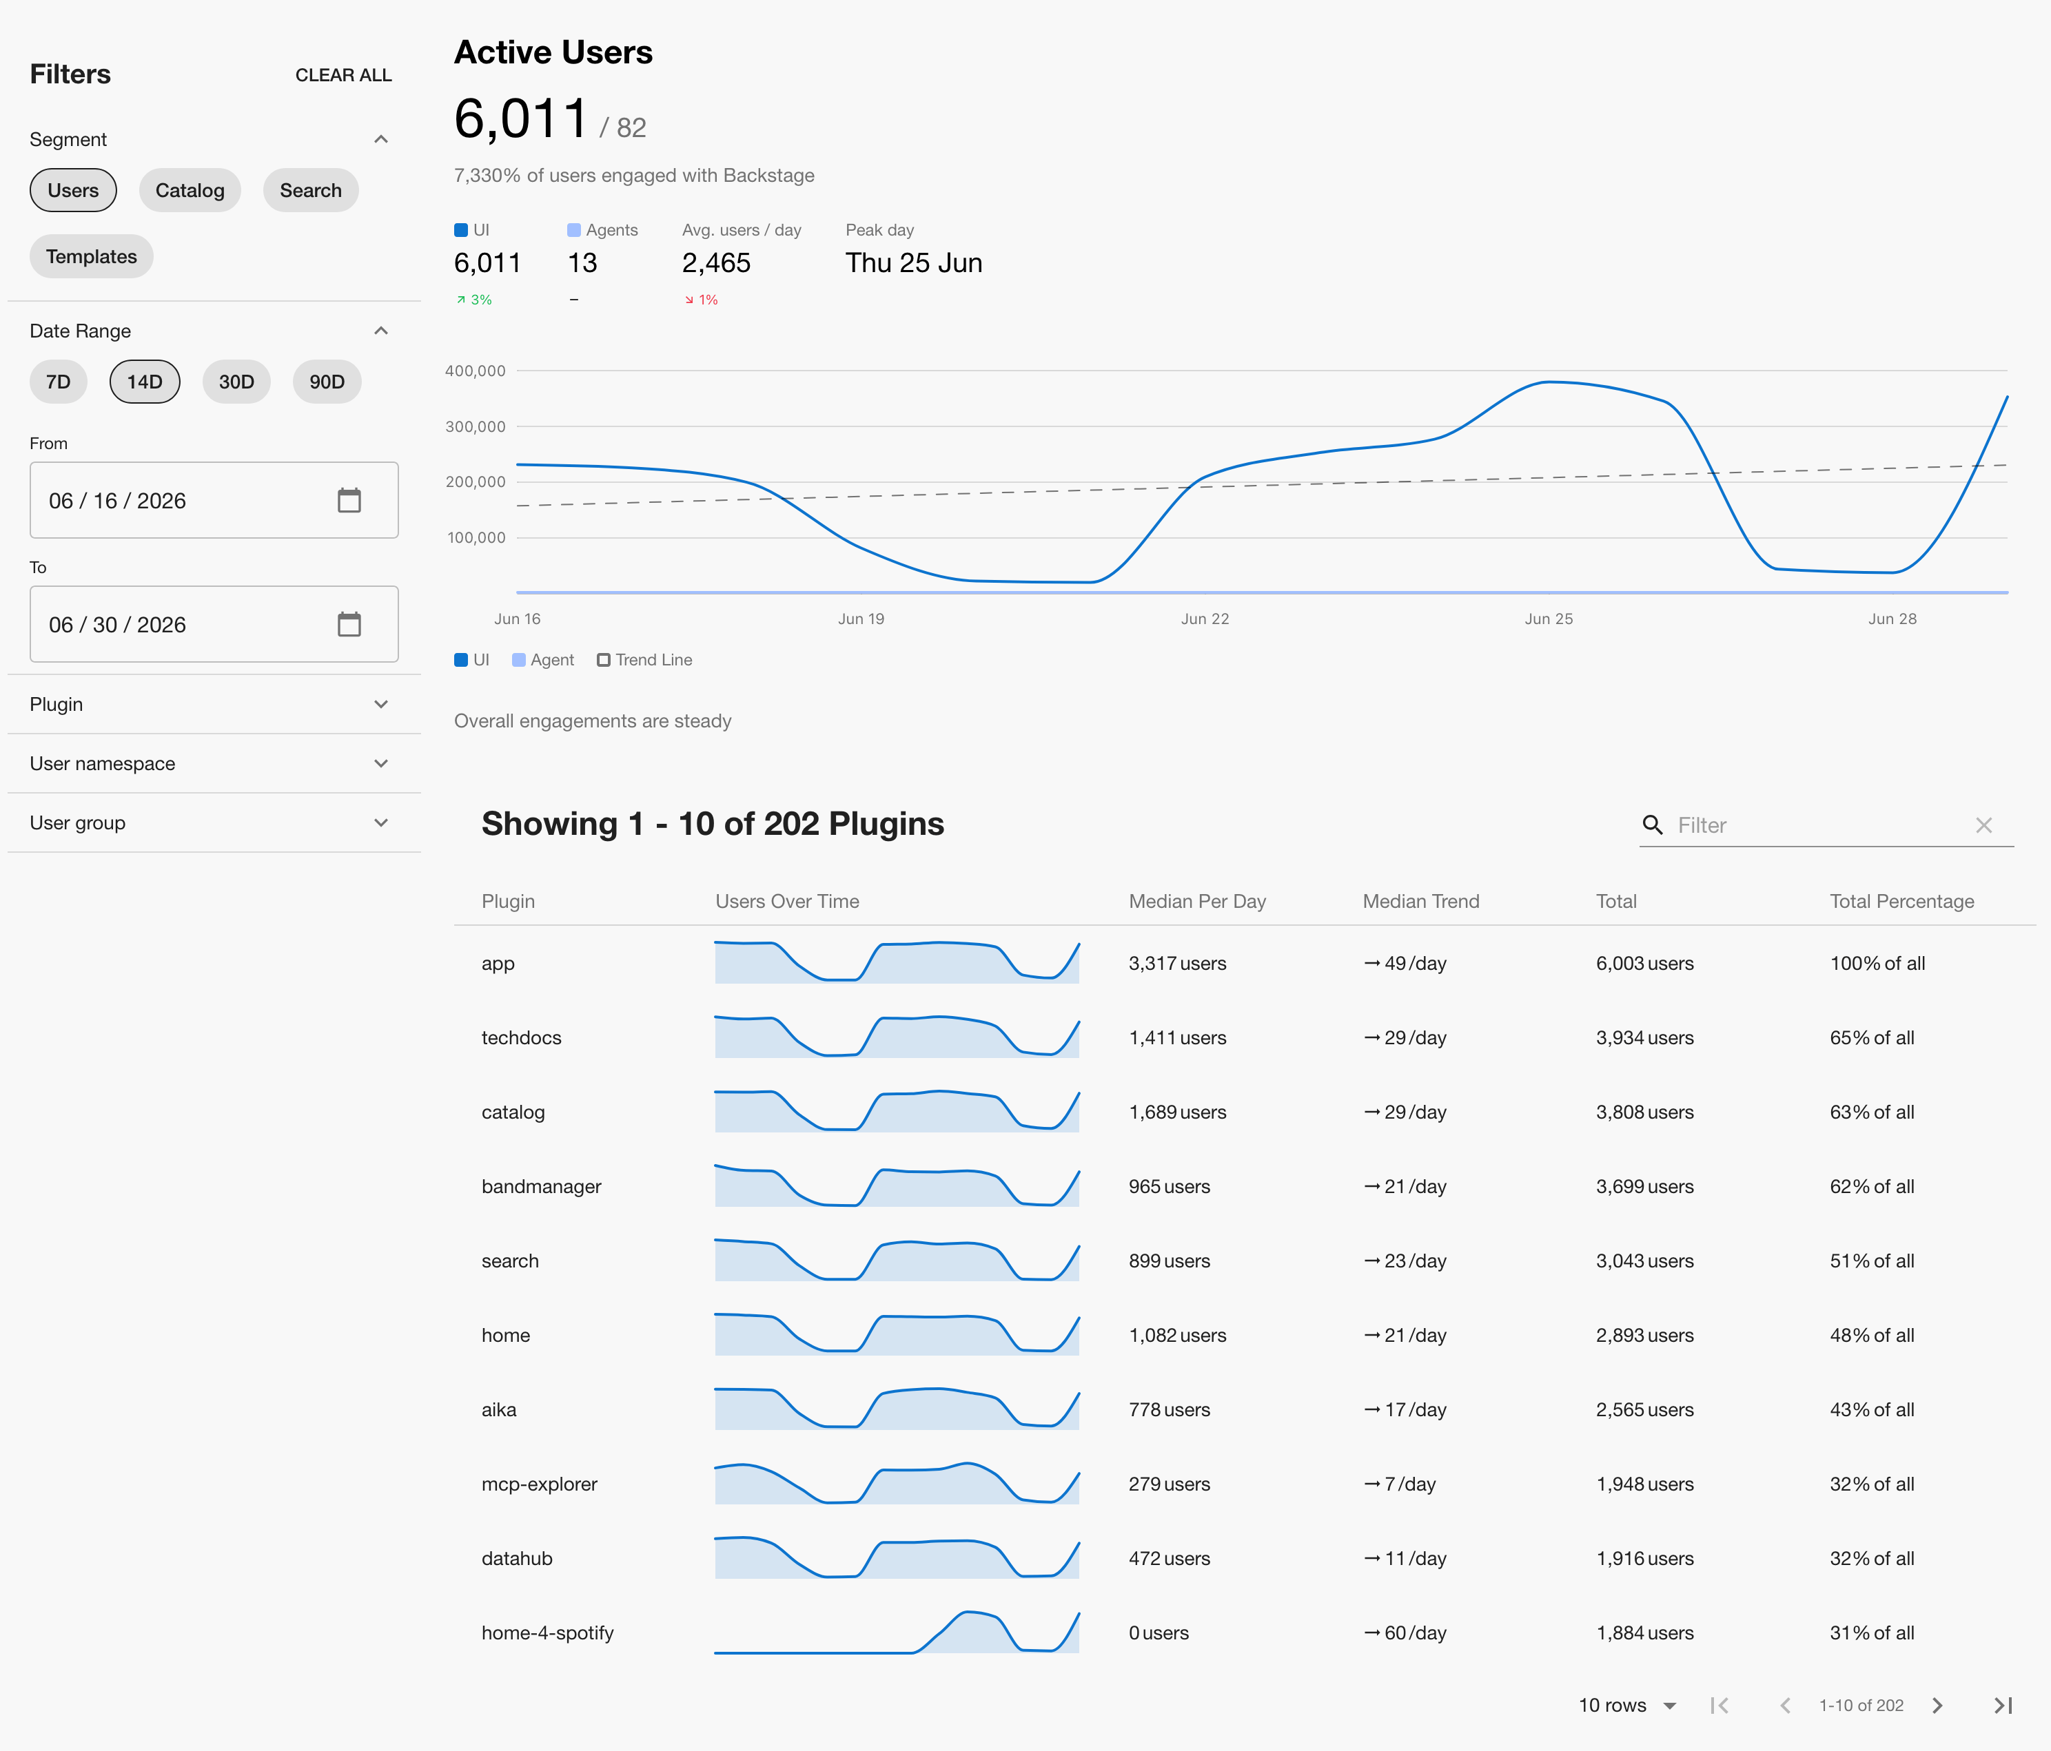Sort by Total column header

tap(1615, 901)
